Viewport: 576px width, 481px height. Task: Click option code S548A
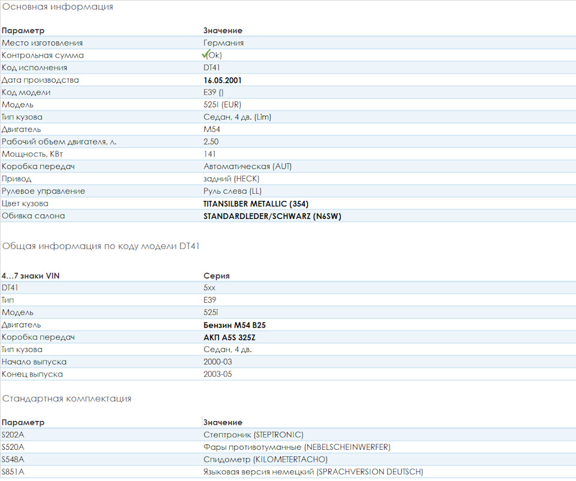[13, 459]
